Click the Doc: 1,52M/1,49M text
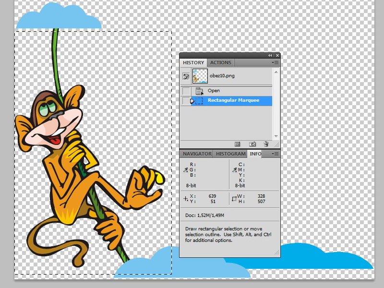The width and height of the screenshot is (384, 288). pyautogui.click(x=205, y=216)
